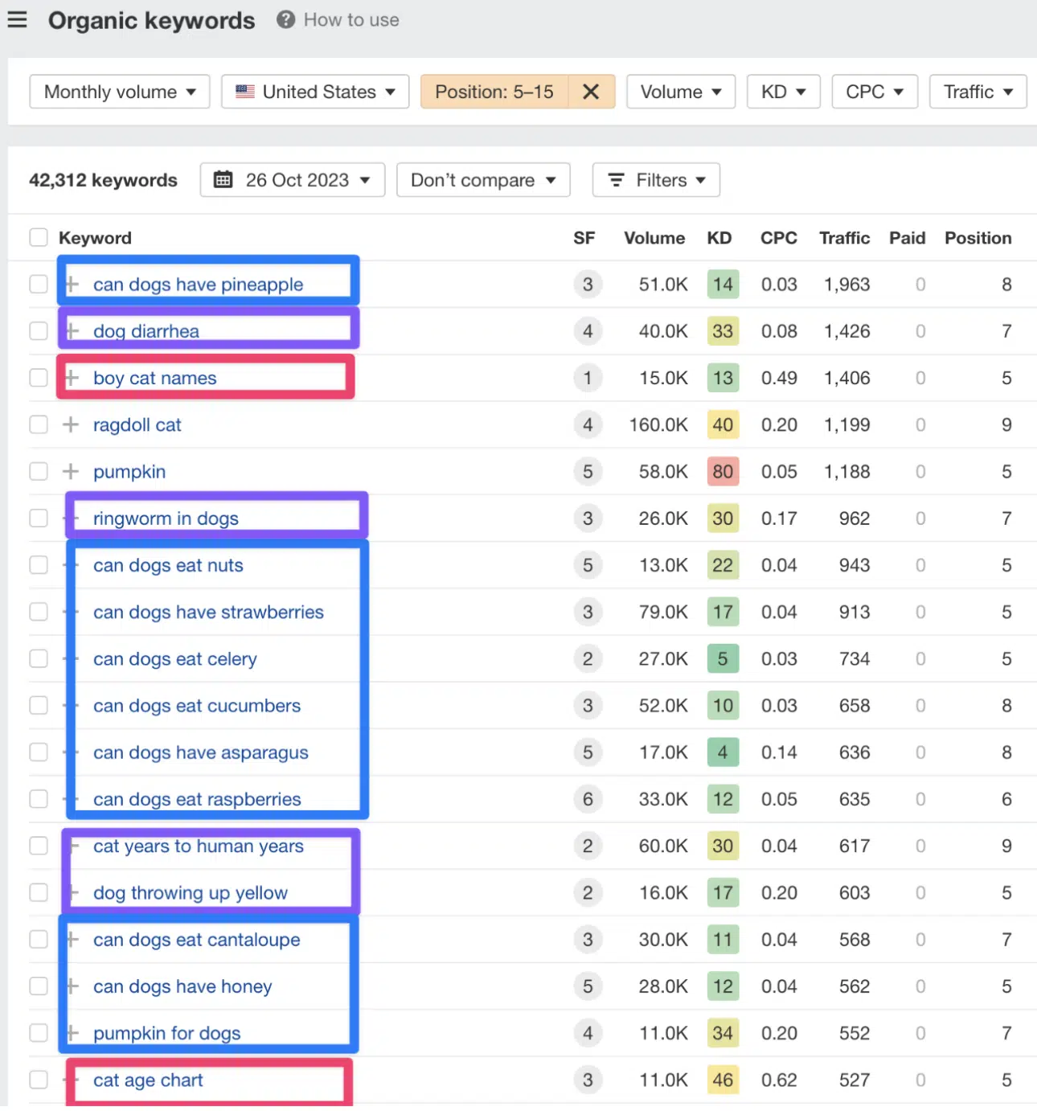Open the Don't compare dropdown
Screen dimensions: 1037x1111
[483, 180]
